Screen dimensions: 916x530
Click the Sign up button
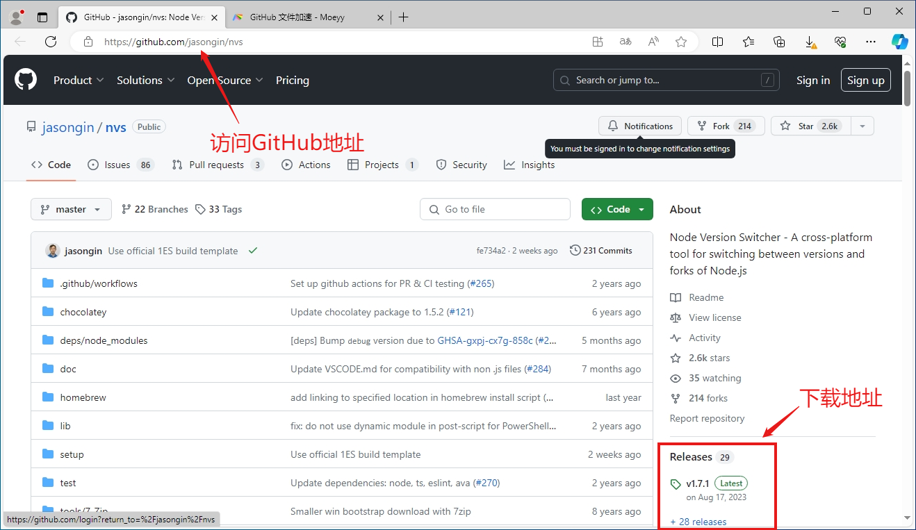(866, 80)
